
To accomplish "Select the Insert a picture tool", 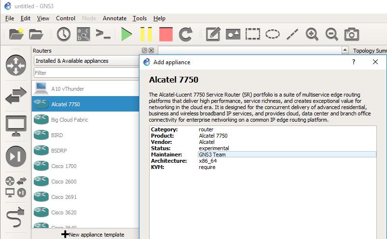I will (x=233, y=34).
